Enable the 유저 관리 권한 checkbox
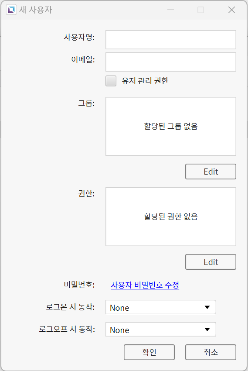 tap(111, 81)
